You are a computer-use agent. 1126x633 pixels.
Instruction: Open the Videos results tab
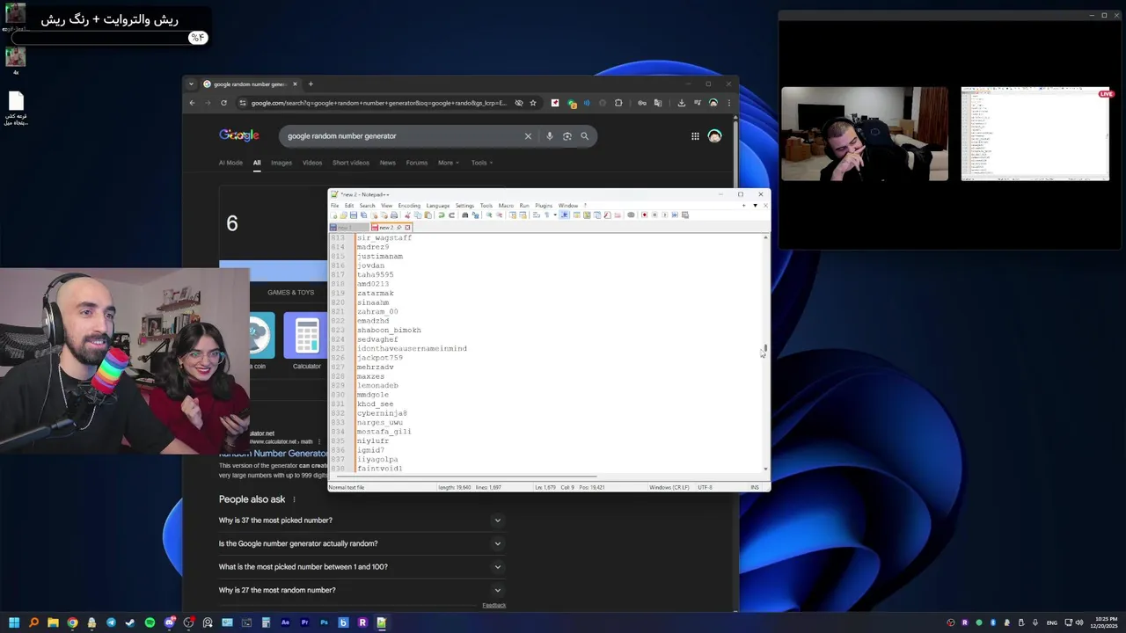[312, 163]
